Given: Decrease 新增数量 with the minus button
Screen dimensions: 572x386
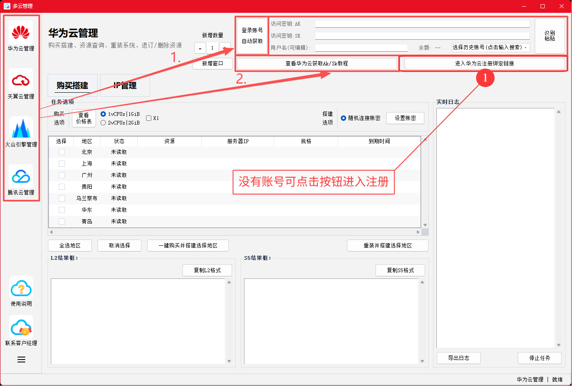Looking at the screenshot, I should point(200,48).
